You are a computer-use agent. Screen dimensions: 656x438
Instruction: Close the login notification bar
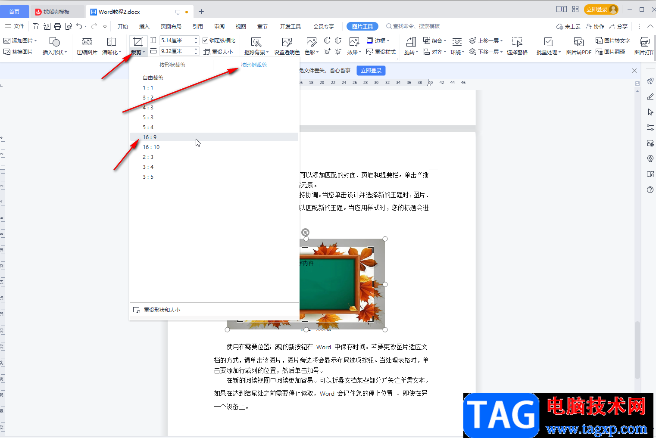[x=634, y=70]
